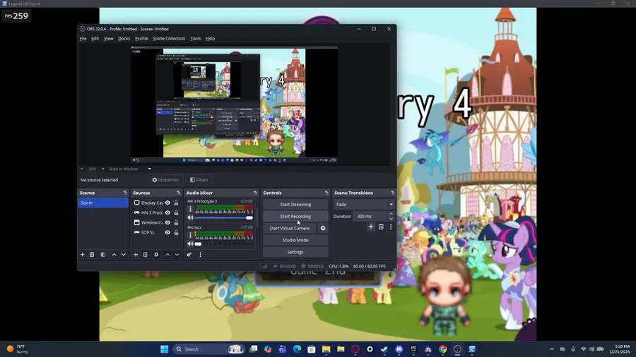Image resolution: width=636 pixels, height=357 pixels.
Task: Open the Tools menu
Action: pyautogui.click(x=195, y=39)
